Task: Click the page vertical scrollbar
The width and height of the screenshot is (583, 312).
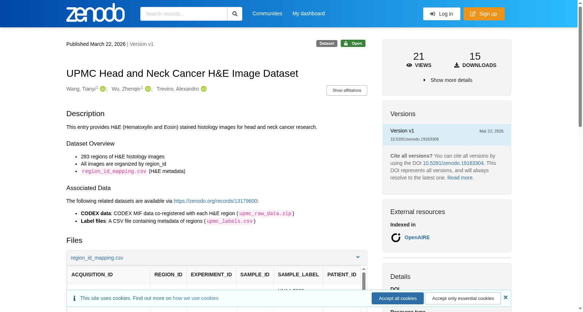Action: [x=580, y=66]
